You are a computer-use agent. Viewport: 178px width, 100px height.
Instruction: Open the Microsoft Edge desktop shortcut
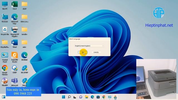(x=14, y=19)
